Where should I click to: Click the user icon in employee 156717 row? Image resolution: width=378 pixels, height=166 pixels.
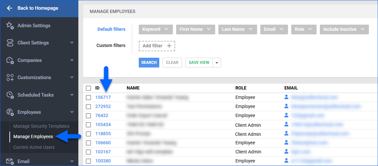[x=286, y=97]
